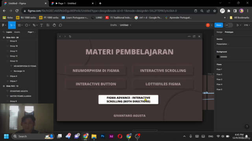Click the Help question mark button
The image size is (252, 141).
tap(247, 127)
